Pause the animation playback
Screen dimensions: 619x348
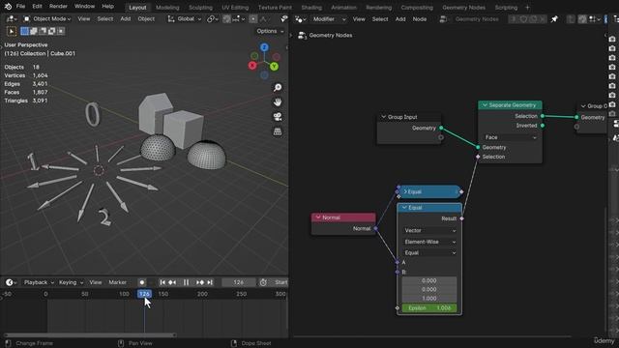[x=186, y=282]
